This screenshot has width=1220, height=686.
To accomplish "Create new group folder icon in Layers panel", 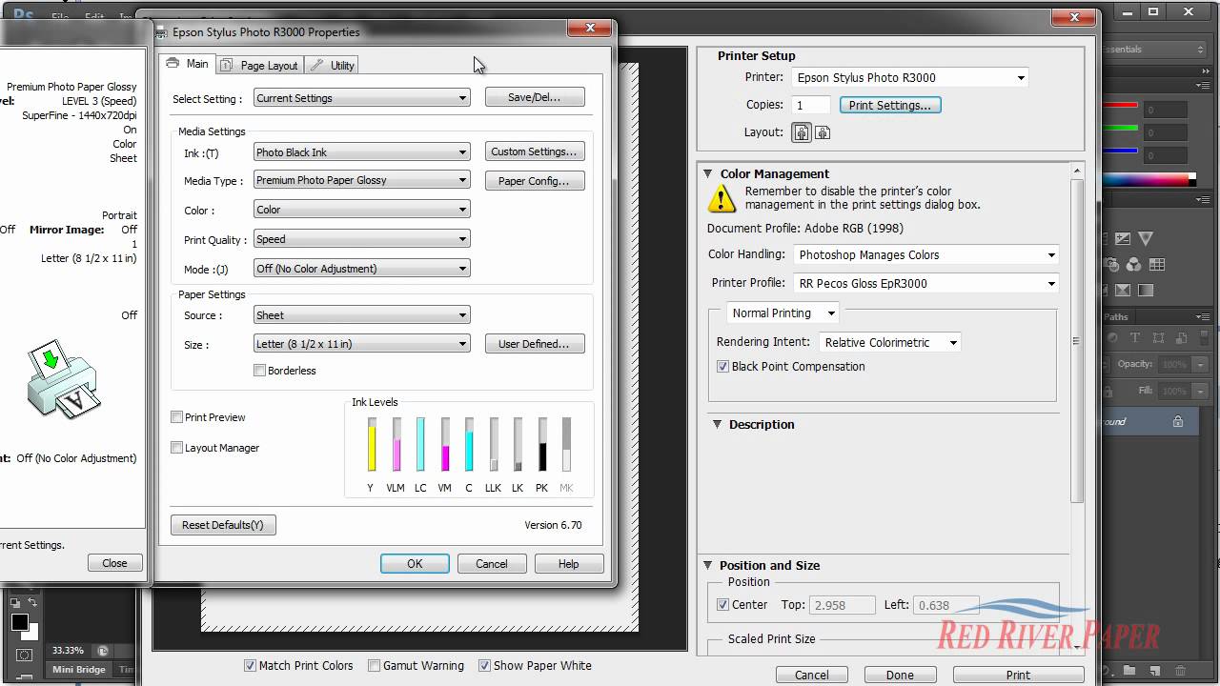I will pyautogui.click(x=1128, y=671).
